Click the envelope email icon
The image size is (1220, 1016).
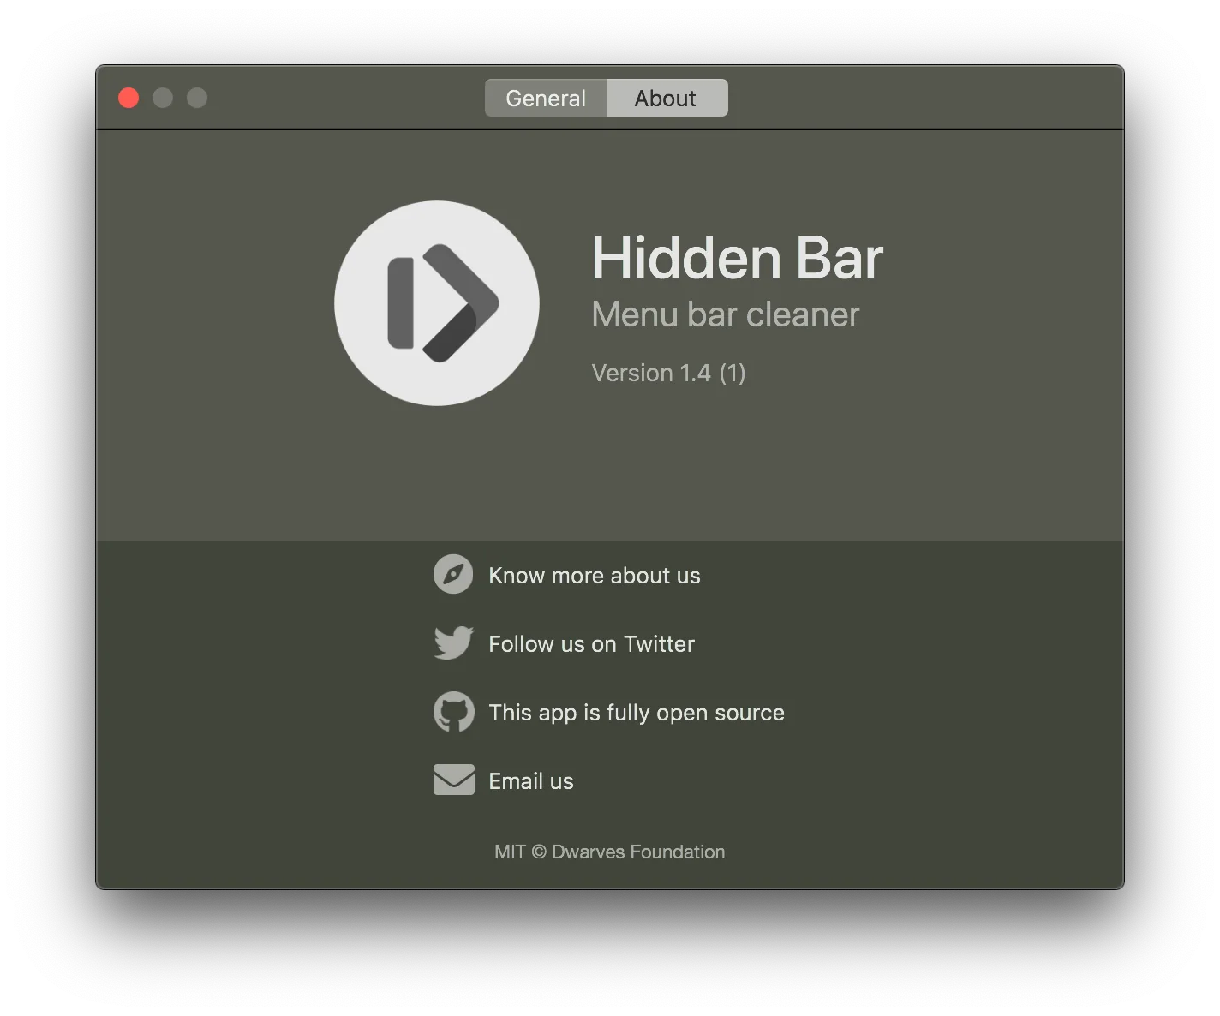pyautogui.click(x=453, y=780)
